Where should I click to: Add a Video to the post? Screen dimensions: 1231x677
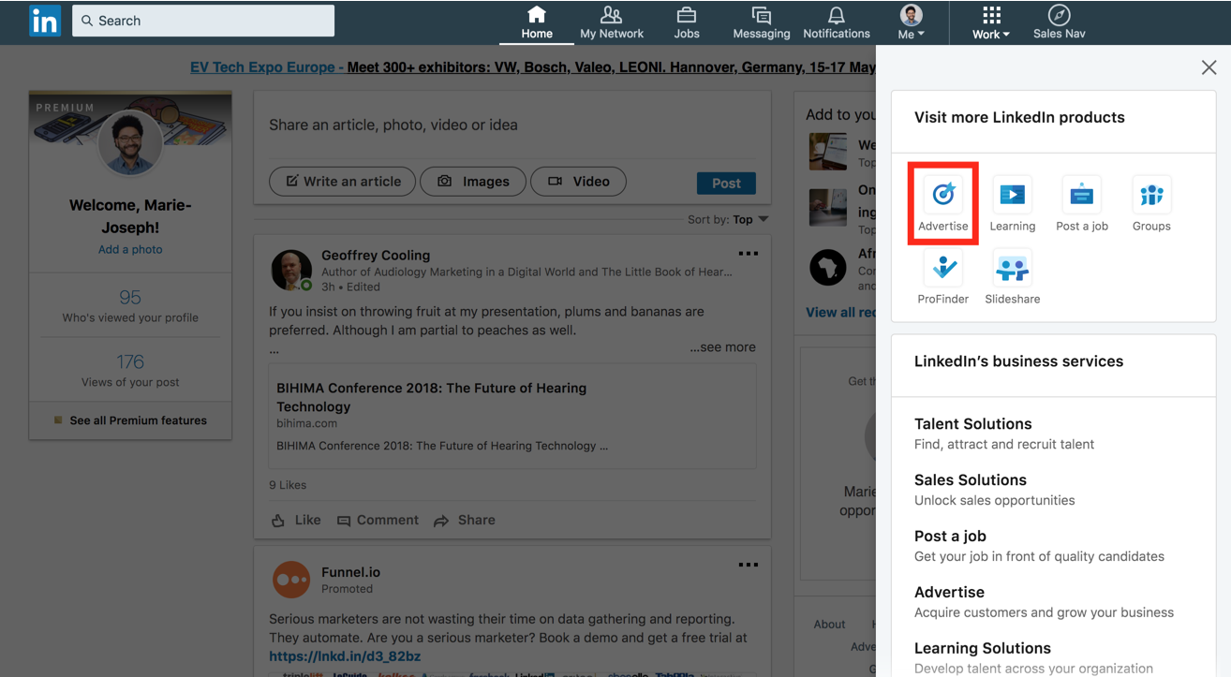[578, 182]
